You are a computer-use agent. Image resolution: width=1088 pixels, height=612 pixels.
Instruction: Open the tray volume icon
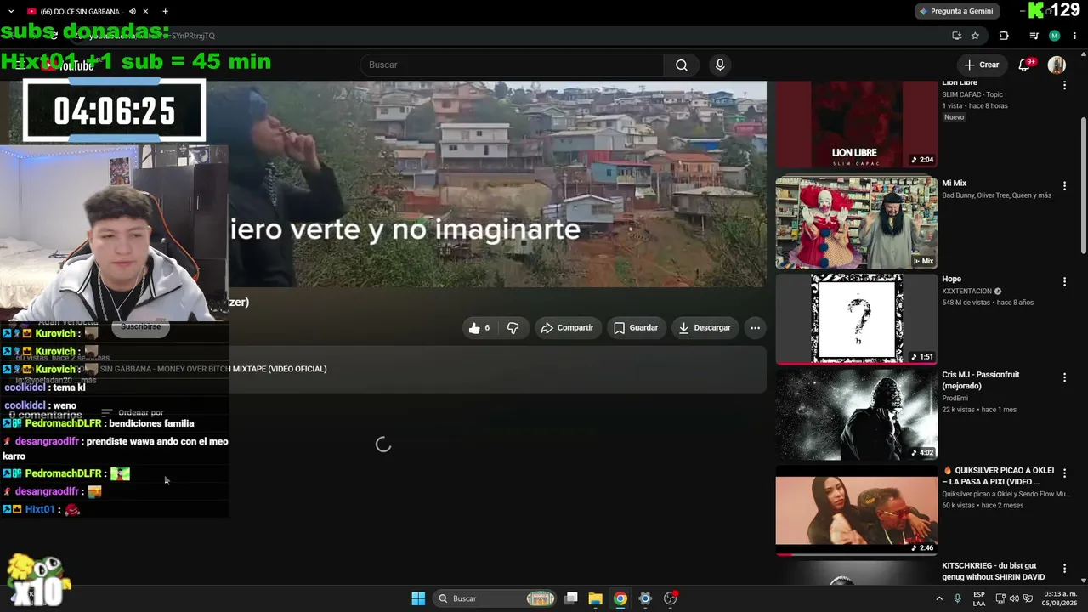tap(1014, 598)
